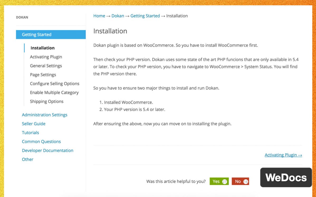The width and height of the screenshot is (316, 197).
Task: Click the 'Installed WooCommerce.' list item
Action: pos(128,102)
